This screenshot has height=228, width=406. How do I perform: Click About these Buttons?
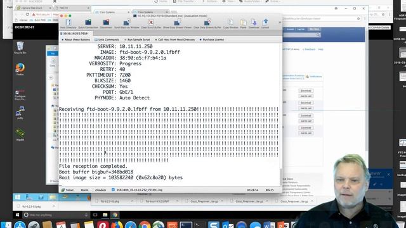tap(75, 39)
